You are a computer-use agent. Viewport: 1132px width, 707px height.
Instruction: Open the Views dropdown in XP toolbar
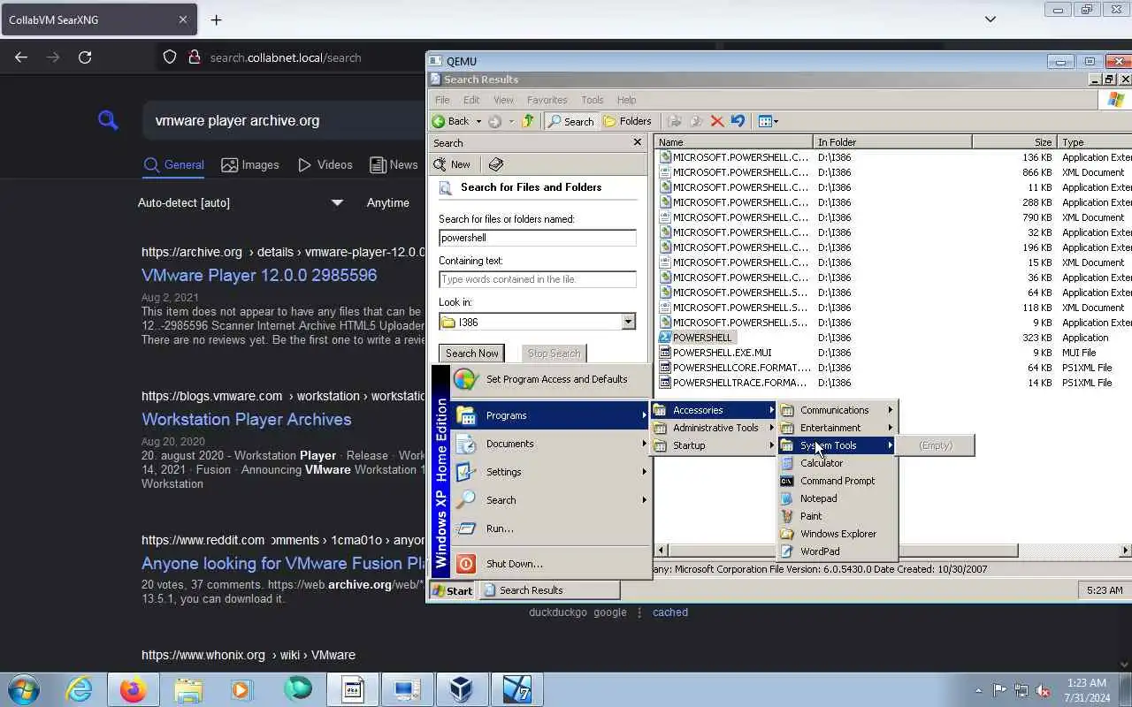[x=769, y=121]
